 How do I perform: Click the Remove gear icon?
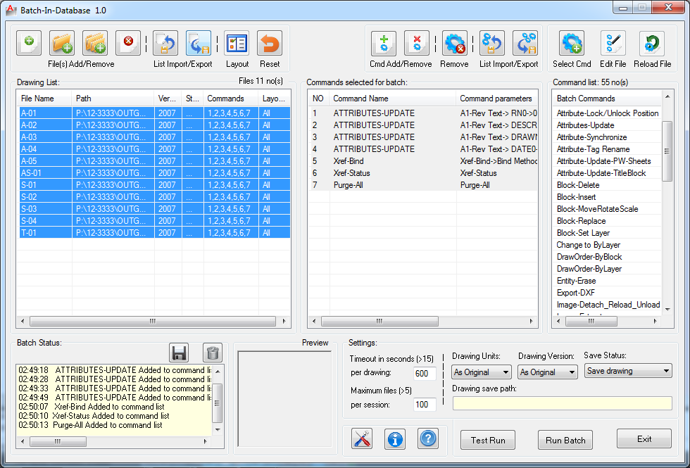click(455, 44)
